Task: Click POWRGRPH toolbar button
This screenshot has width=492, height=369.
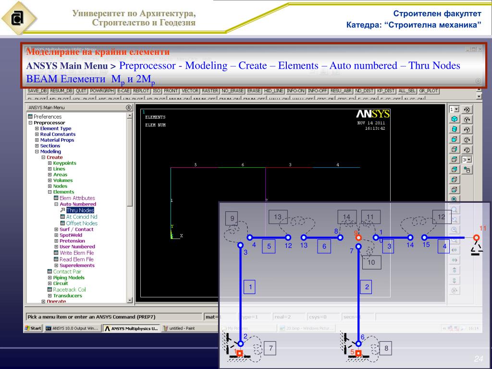Action: pos(102,91)
